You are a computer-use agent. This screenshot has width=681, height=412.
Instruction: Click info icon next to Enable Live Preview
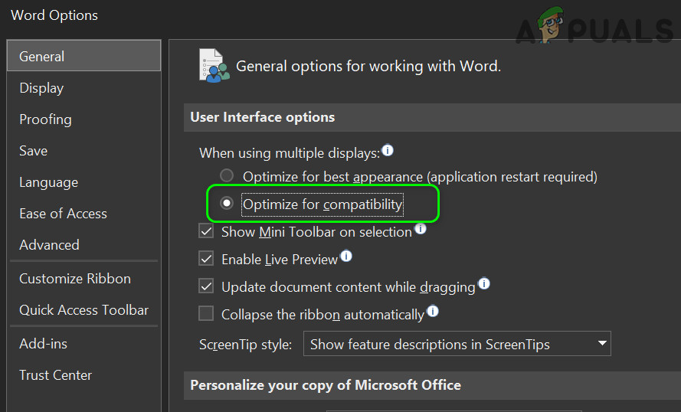pyautogui.click(x=346, y=257)
